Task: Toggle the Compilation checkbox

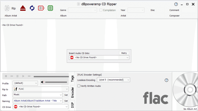Action: tap(101, 10)
